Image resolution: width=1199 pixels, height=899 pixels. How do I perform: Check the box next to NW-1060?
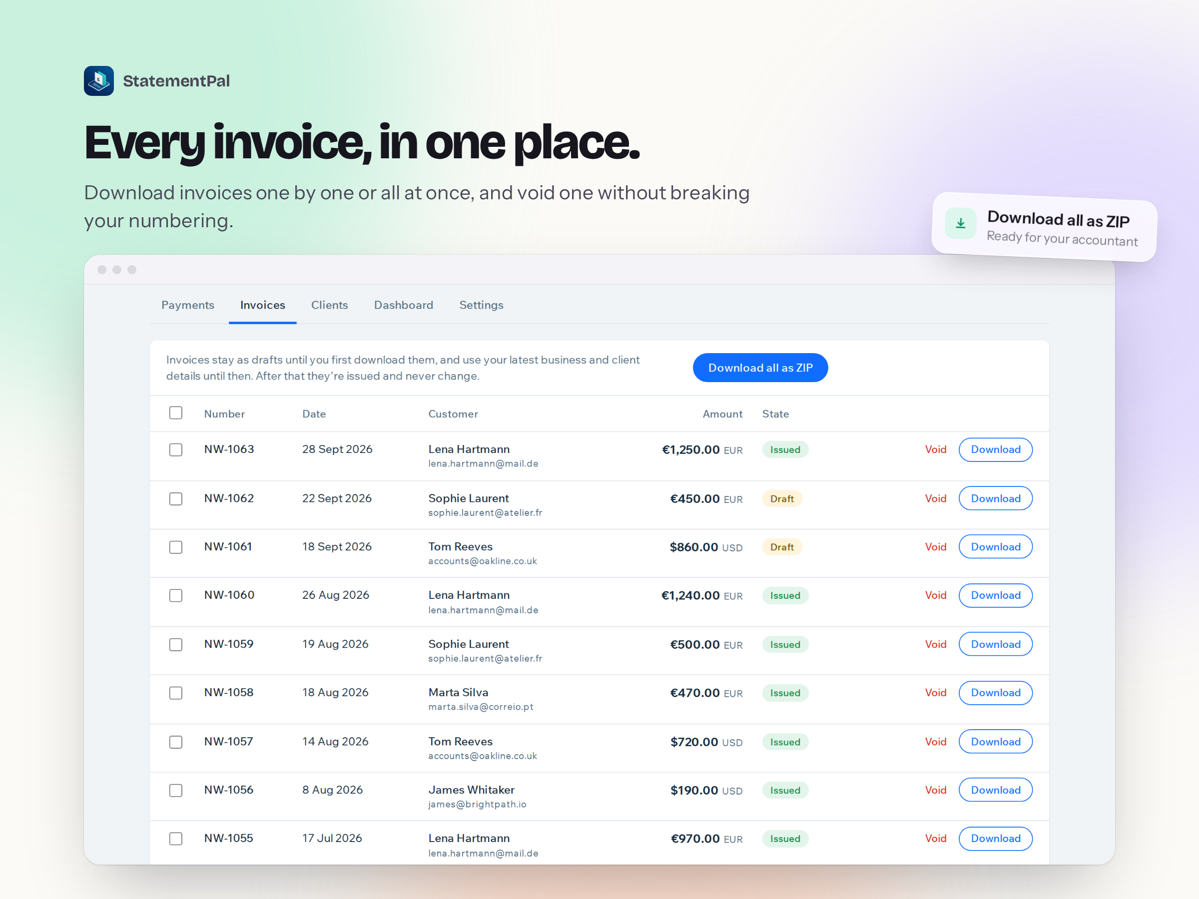tap(176, 595)
